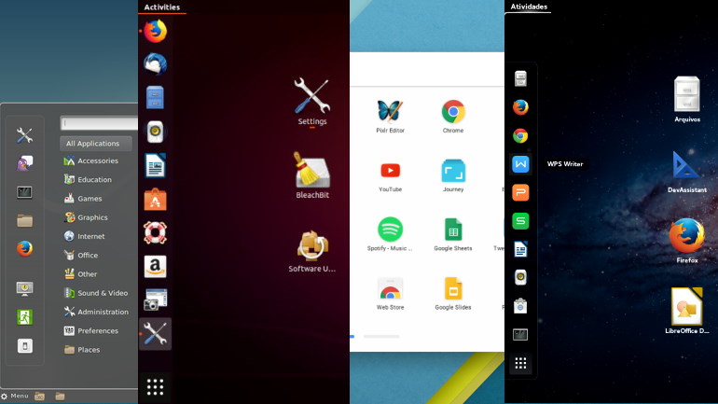
Task: Launch Thunderbird mail from Ubuntu dock
Action: 155,63
